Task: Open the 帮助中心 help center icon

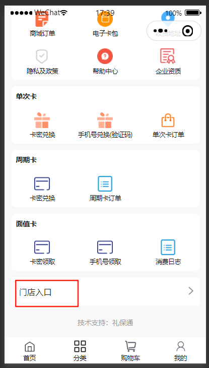Action: [105, 56]
